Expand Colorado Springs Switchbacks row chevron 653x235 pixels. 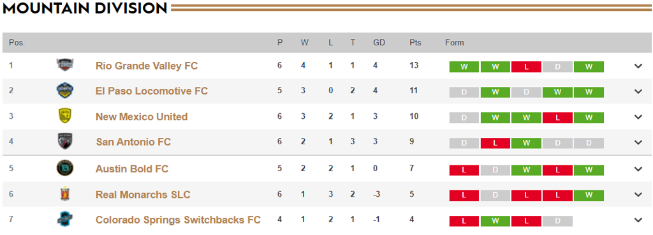[638, 220]
